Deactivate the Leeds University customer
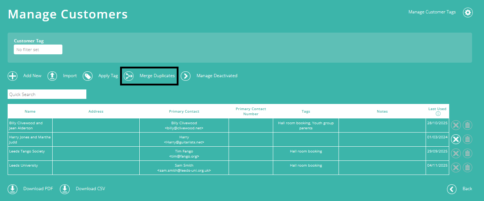 pyautogui.click(x=456, y=167)
